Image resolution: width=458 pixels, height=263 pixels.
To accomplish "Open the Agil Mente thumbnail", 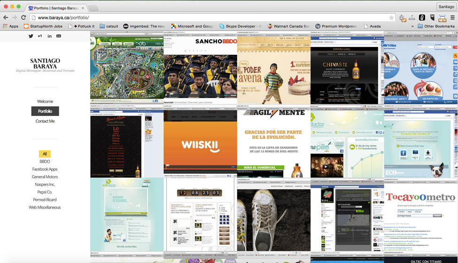I will click(x=274, y=141).
